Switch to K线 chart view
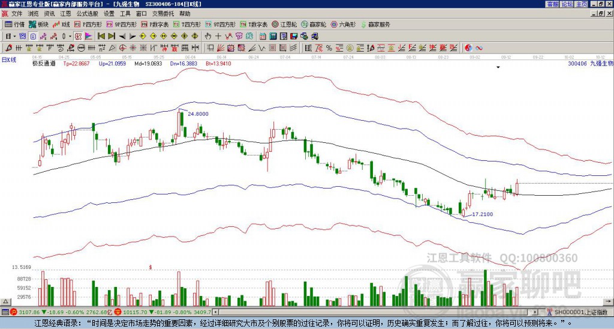This screenshot has height=329, width=614. [x=62, y=24]
